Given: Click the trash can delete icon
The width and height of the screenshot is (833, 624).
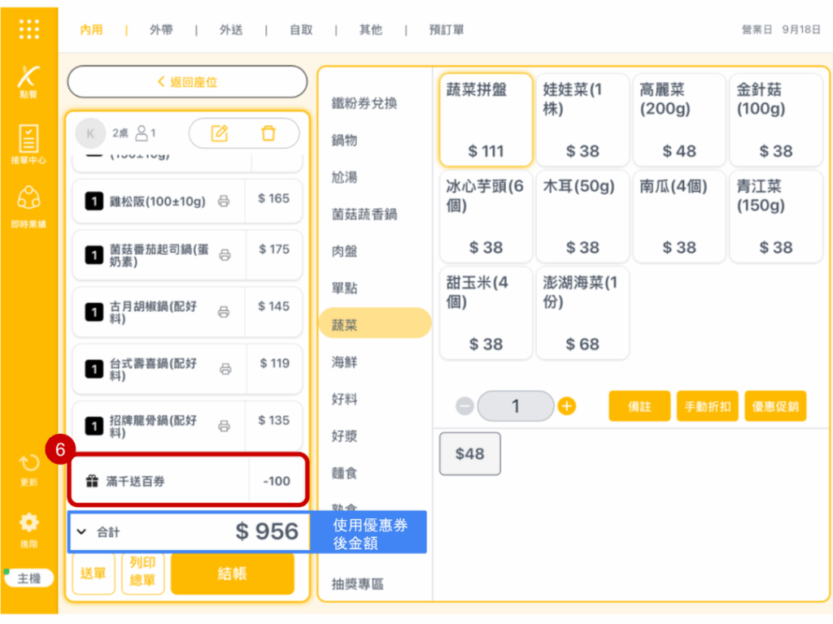Looking at the screenshot, I should [x=268, y=133].
